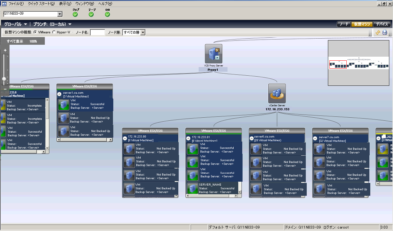Screen dimensions: 393x231
Task: Click the printer icon in toolbar
Action: tap(385, 32)
